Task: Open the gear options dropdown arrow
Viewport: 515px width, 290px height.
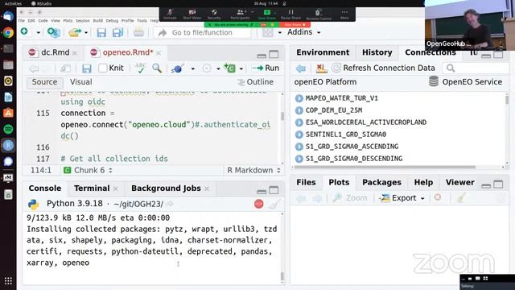Action: [x=218, y=68]
